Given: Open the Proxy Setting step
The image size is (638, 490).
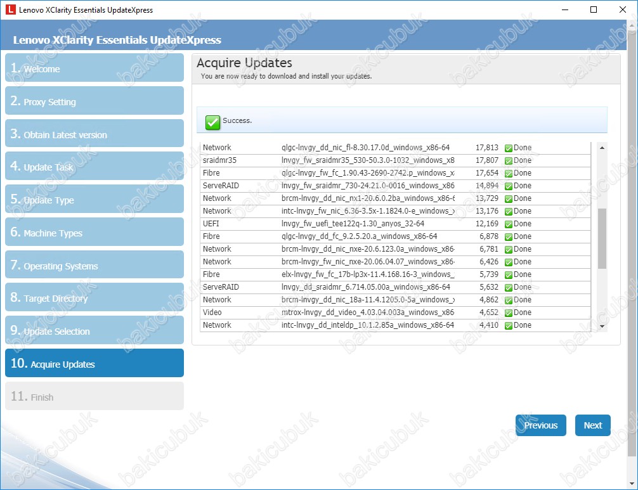Looking at the screenshot, I should click(94, 100).
